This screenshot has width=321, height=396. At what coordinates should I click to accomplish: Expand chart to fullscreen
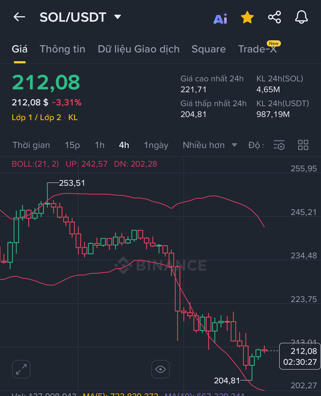pyautogui.click(x=21, y=369)
